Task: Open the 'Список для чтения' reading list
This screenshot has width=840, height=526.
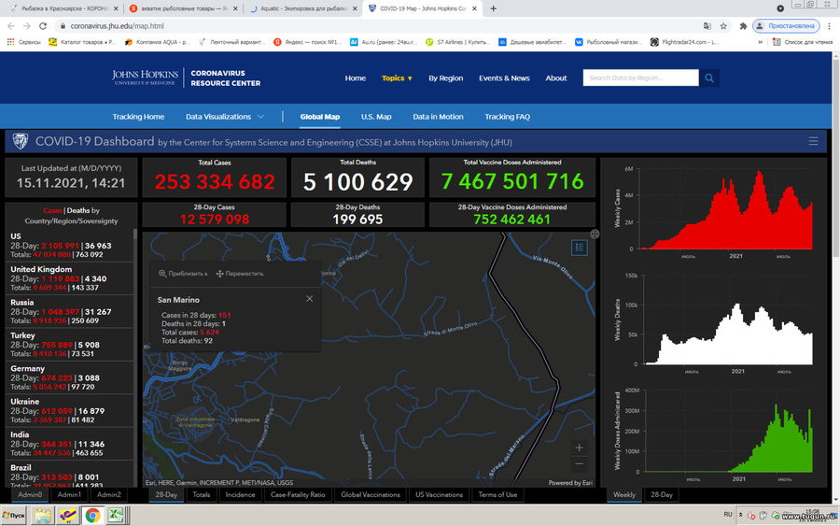Action: click(803, 42)
